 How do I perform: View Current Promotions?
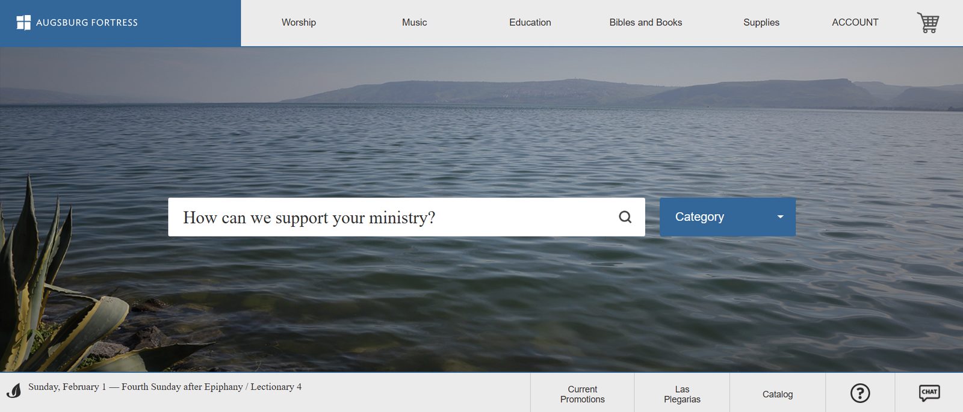(582, 394)
